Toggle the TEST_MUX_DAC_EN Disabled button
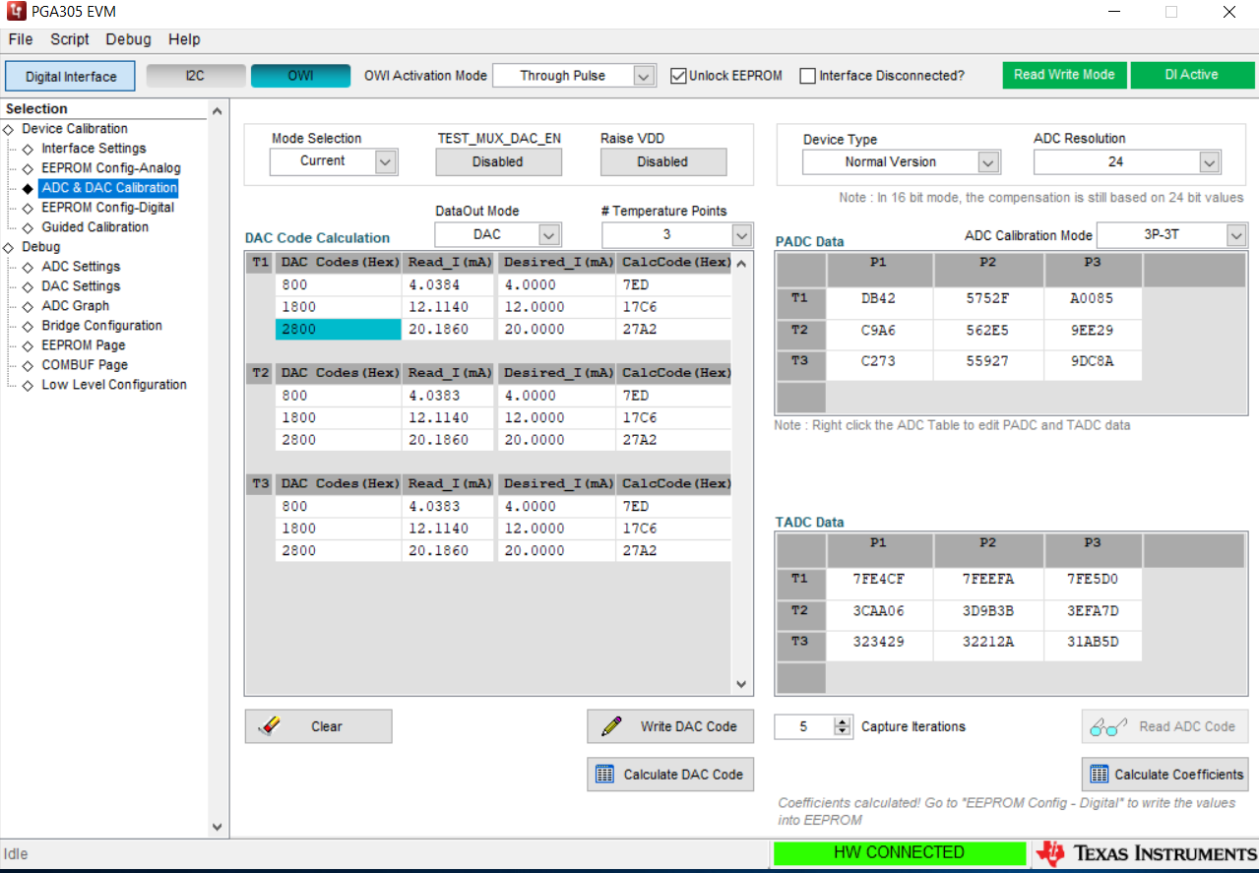 coord(498,161)
